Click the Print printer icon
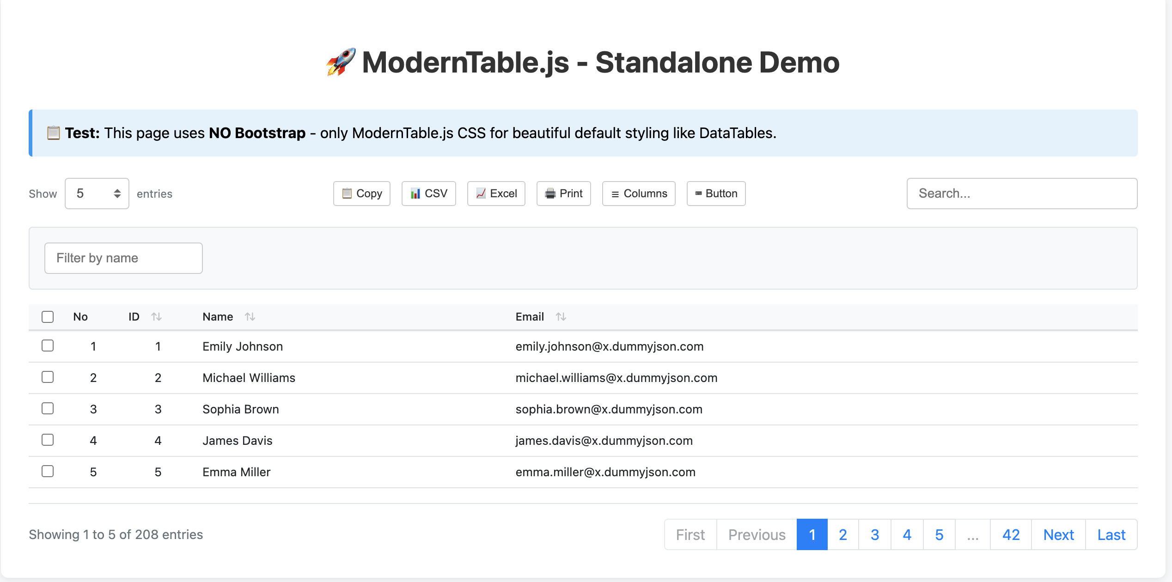Viewport: 1172px width, 582px height. (563, 194)
